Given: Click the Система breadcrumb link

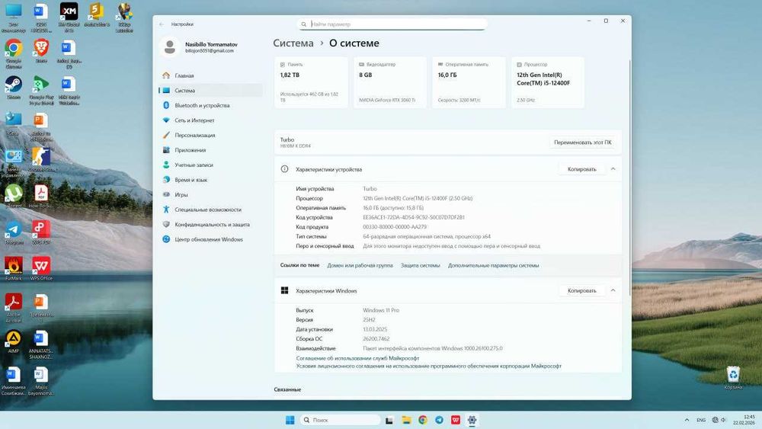Looking at the screenshot, I should click(x=293, y=43).
